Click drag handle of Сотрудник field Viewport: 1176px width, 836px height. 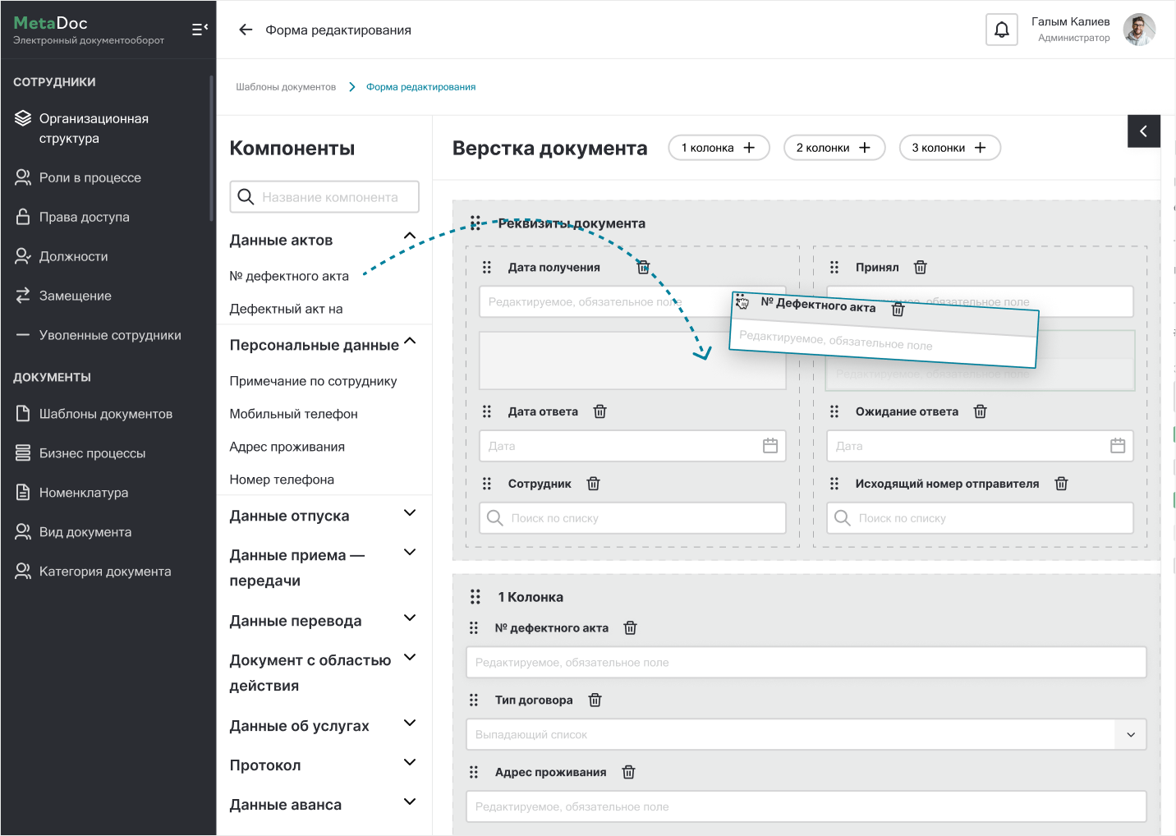(x=487, y=484)
